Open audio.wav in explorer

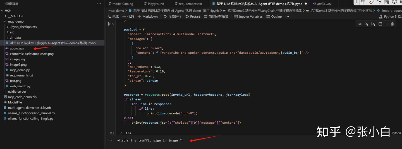coord(52,48)
